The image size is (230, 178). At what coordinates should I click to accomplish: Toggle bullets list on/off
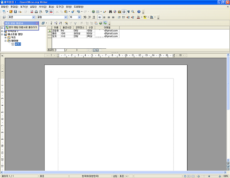click(x=124, y=17)
